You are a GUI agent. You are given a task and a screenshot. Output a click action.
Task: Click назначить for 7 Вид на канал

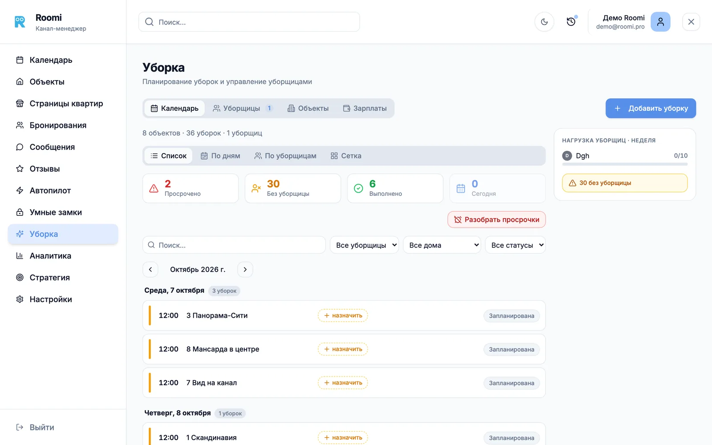pos(343,383)
